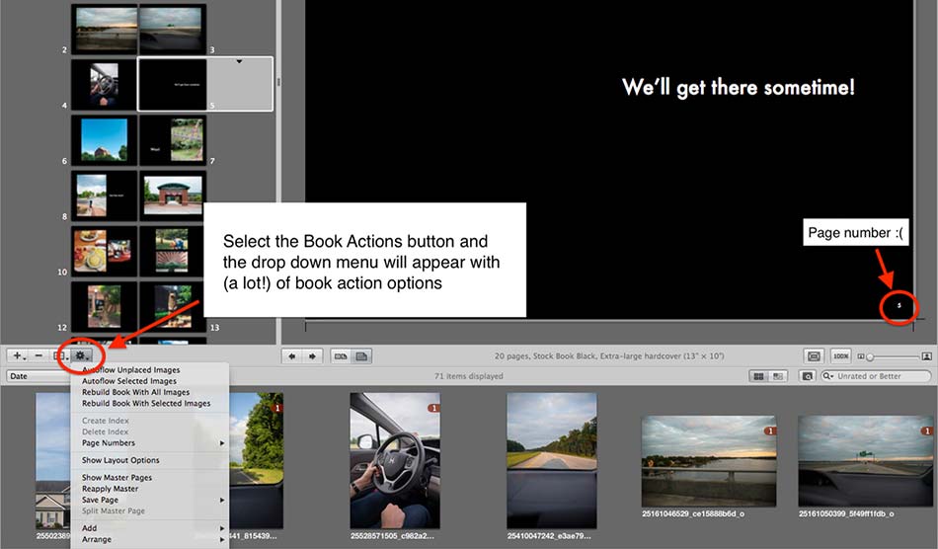Select Show Master Pages menu entry
Image resolution: width=938 pixels, height=549 pixels.
117,478
